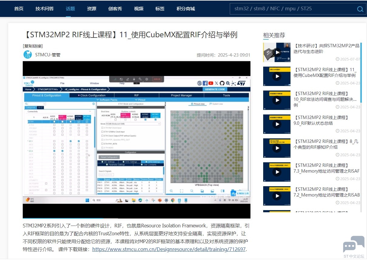Open the ST forum chat bubble icon
Image resolution: width=367 pixels, height=261 pixels.
pyautogui.click(x=354, y=244)
